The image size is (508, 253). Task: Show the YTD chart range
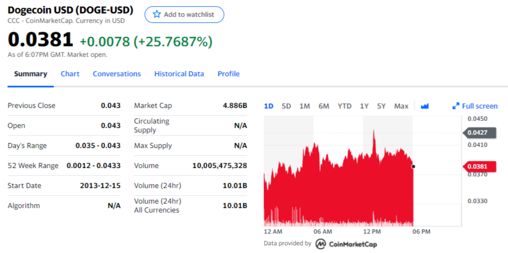[344, 106]
